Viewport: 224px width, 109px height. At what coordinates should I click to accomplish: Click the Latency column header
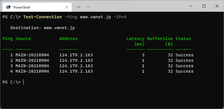135,39
